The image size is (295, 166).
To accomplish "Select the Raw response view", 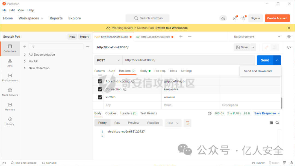I will pyautogui.click(x=117, y=123).
